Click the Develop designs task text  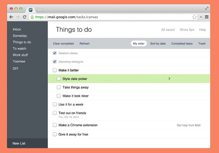click(x=71, y=62)
